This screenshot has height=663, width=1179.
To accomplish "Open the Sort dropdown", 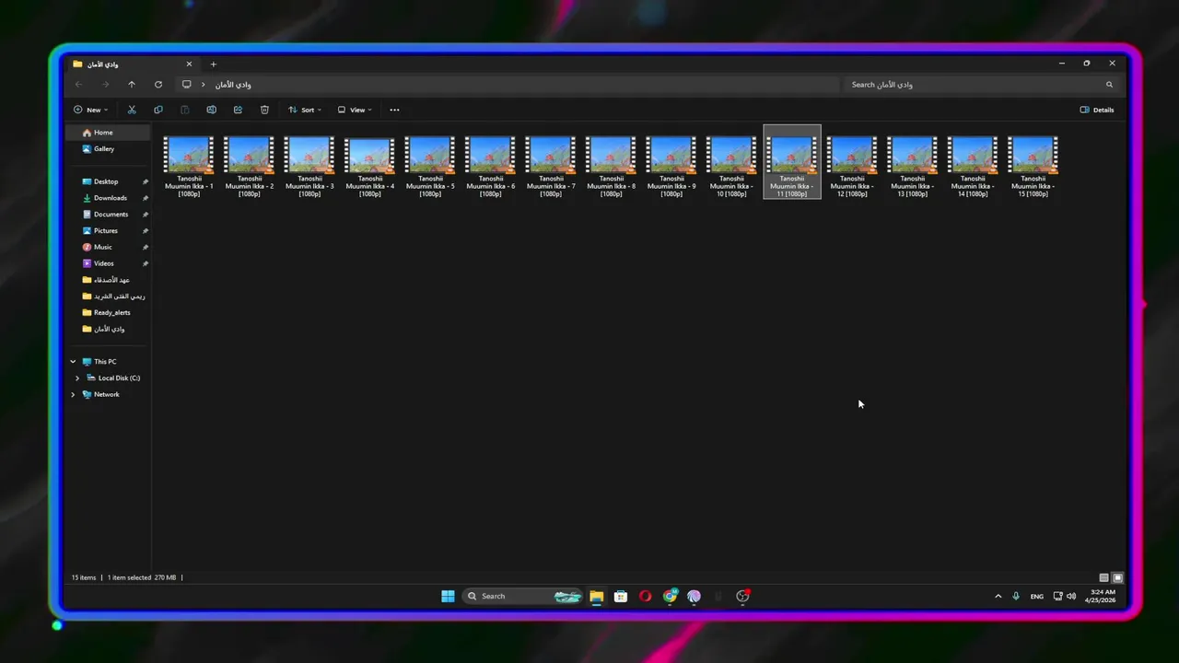I will [305, 110].
